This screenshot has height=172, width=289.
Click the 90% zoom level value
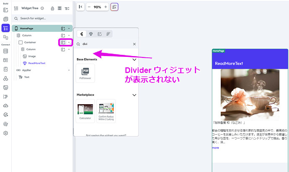point(97,7)
